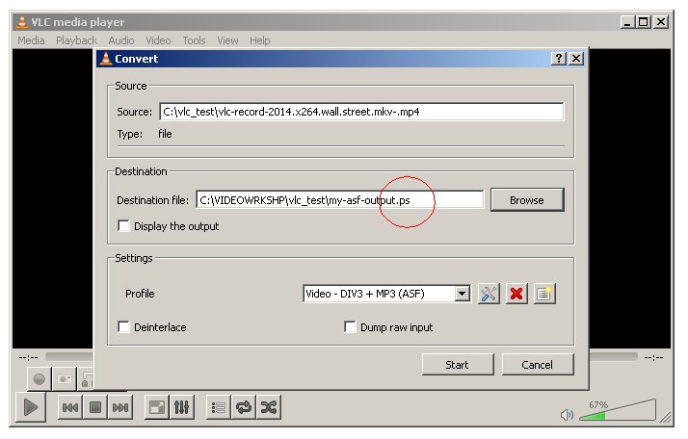The width and height of the screenshot is (688, 439).
Task: Skip to previous media track
Action: [70, 408]
